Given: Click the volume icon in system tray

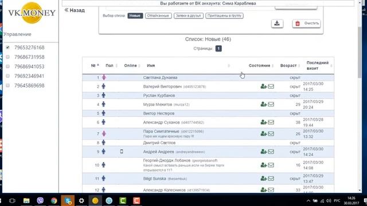Looking at the screenshot, I should 329,201.
